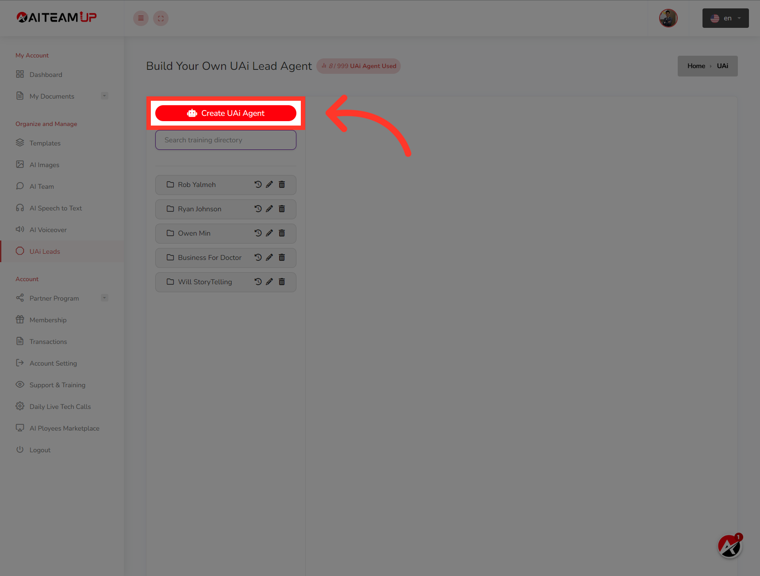
Task: Focus the Search training directory field
Action: pos(226,140)
